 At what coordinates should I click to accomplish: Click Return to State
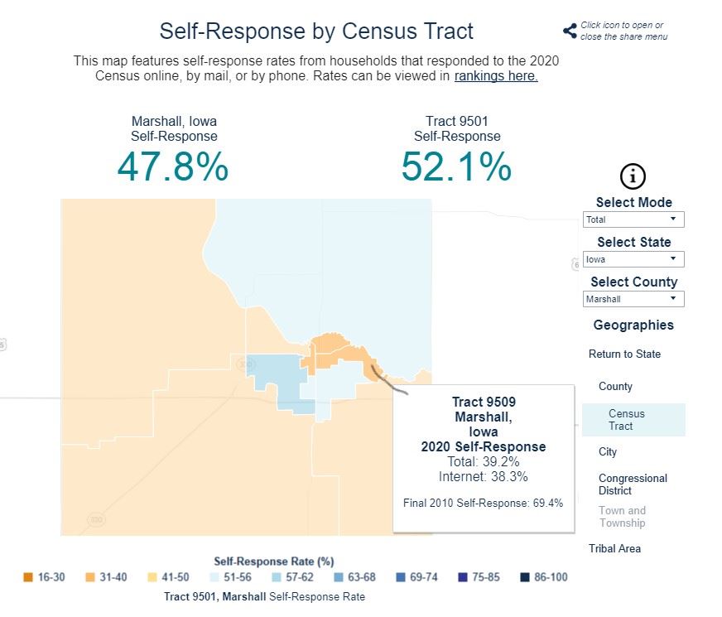coord(624,354)
